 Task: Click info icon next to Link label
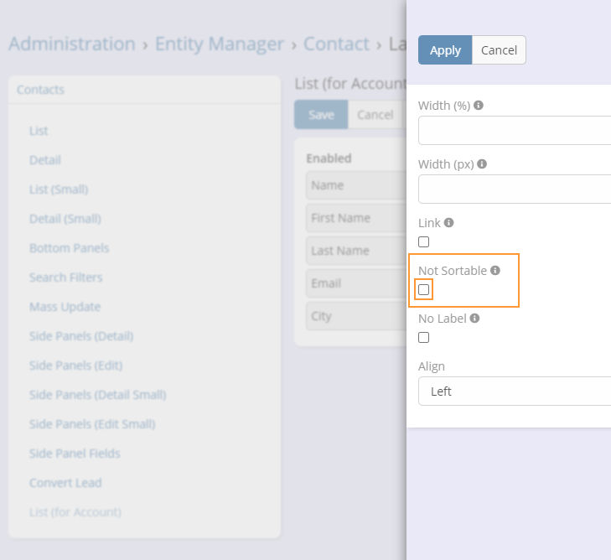click(x=449, y=223)
